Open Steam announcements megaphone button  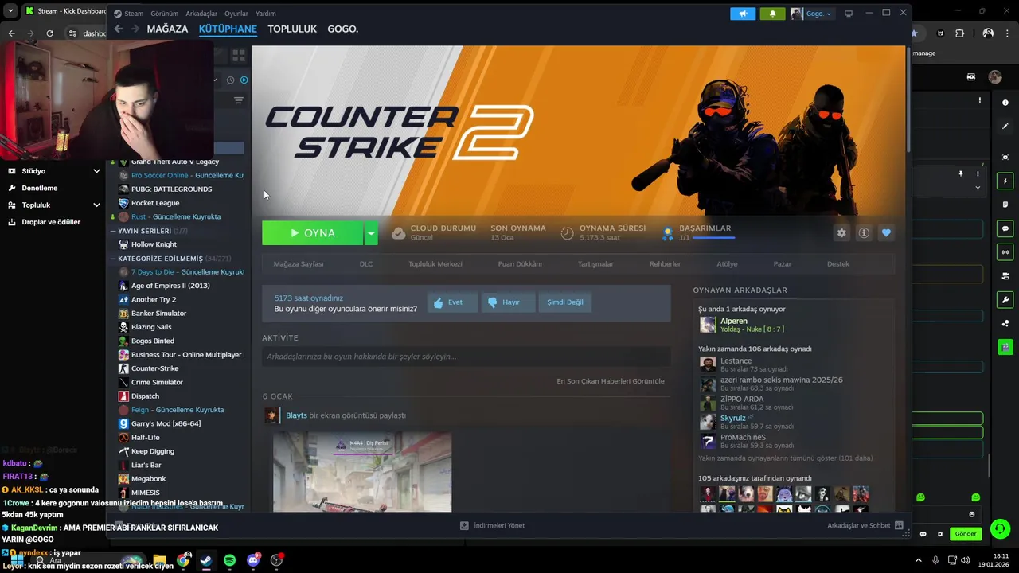click(x=743, y=14)
